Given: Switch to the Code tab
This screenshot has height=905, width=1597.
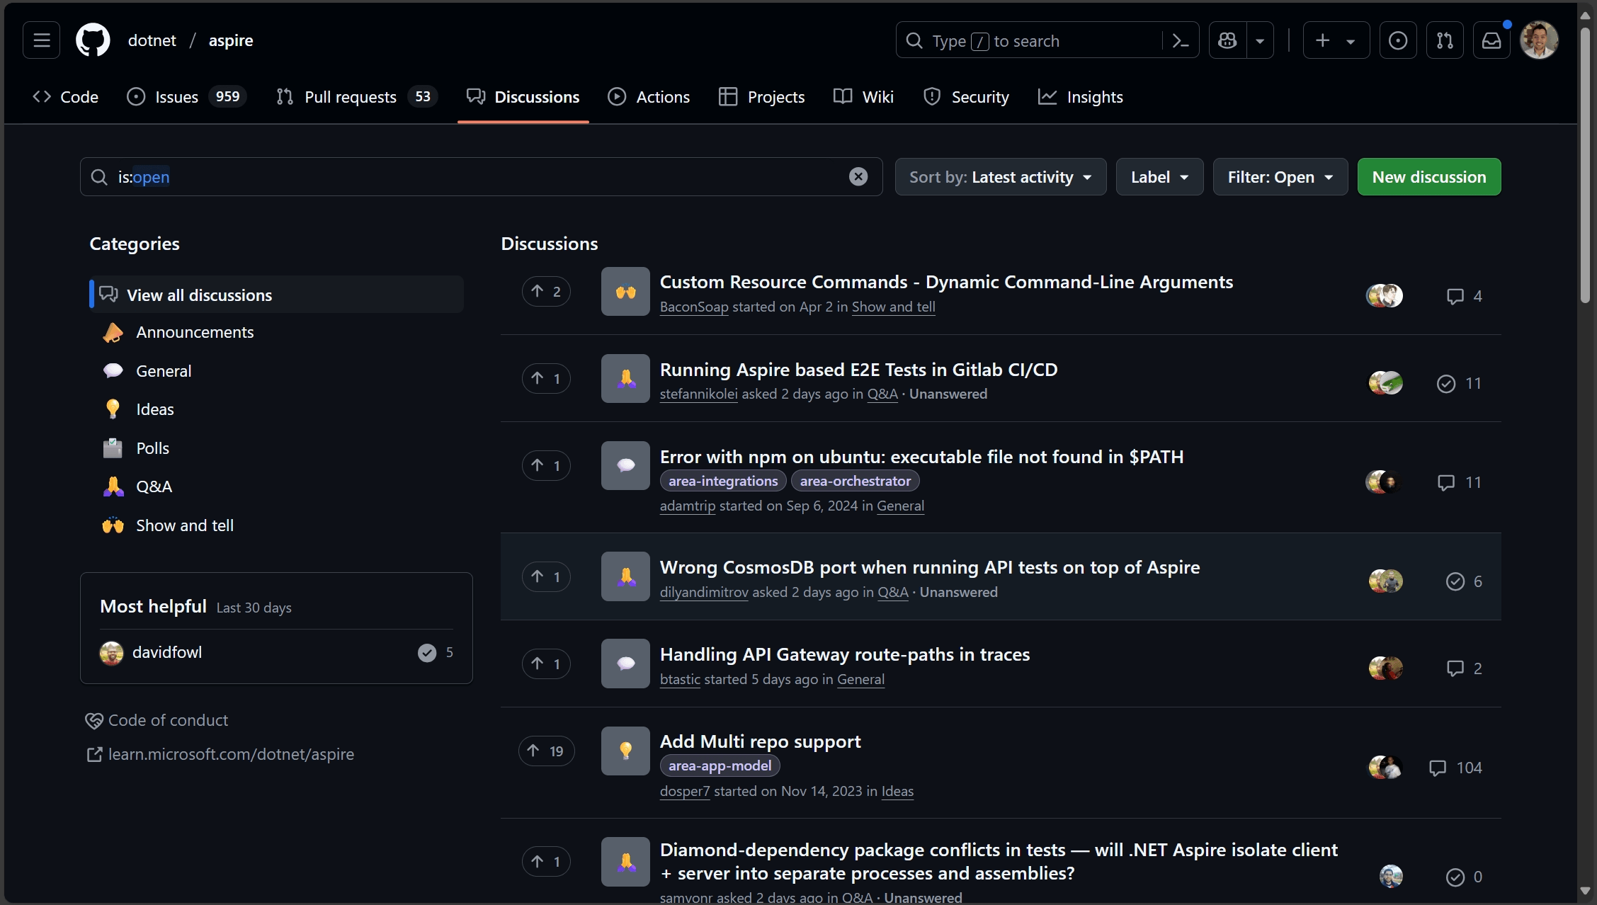Looking at the screenshot, I should [66, 97].
